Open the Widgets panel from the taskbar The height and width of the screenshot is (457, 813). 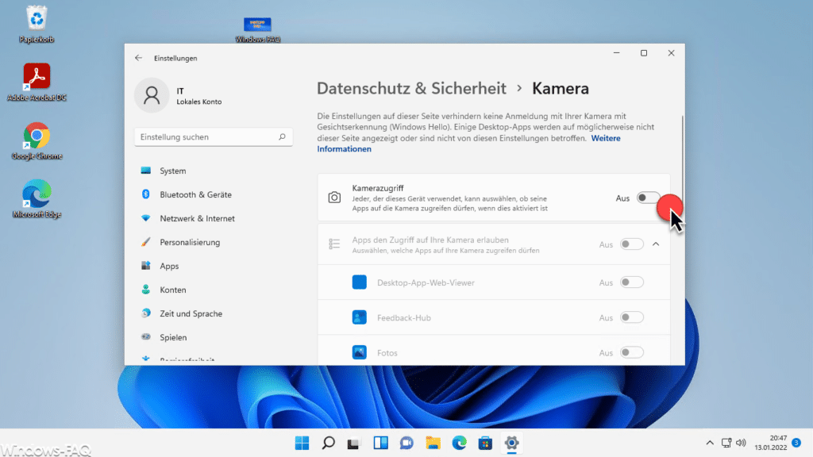click(x=380, y=443)
